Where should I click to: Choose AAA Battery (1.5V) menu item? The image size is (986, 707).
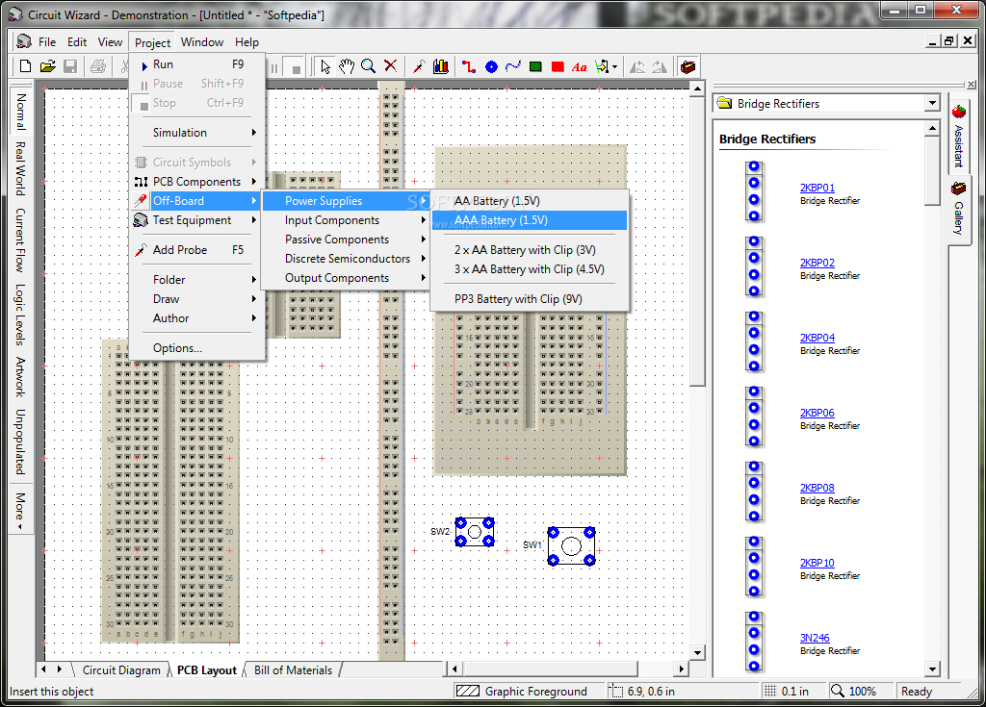click(530, 220)
